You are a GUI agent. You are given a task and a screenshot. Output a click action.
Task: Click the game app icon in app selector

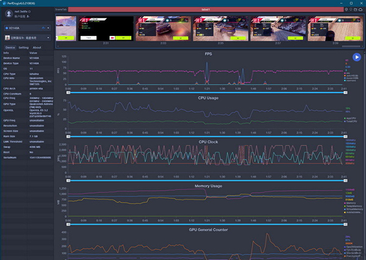(x=6, y=37)
